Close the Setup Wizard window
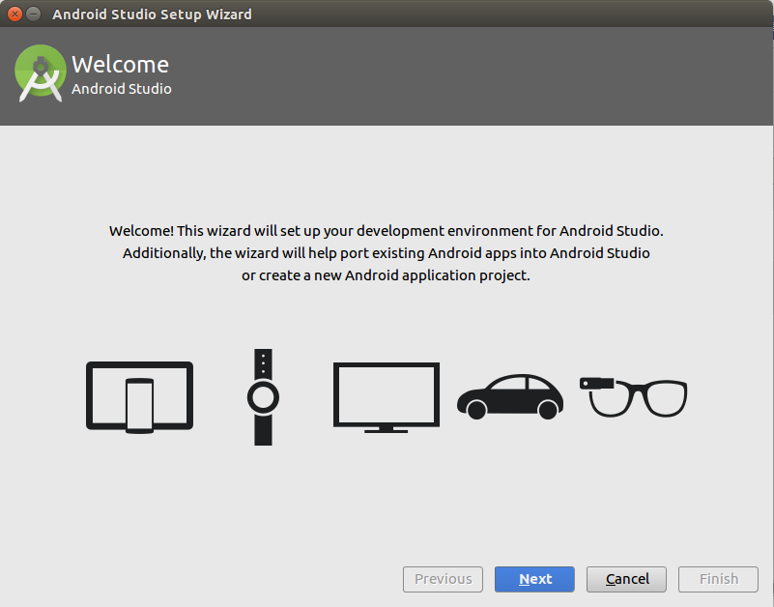The image size is (774, 607). (14, 14)
